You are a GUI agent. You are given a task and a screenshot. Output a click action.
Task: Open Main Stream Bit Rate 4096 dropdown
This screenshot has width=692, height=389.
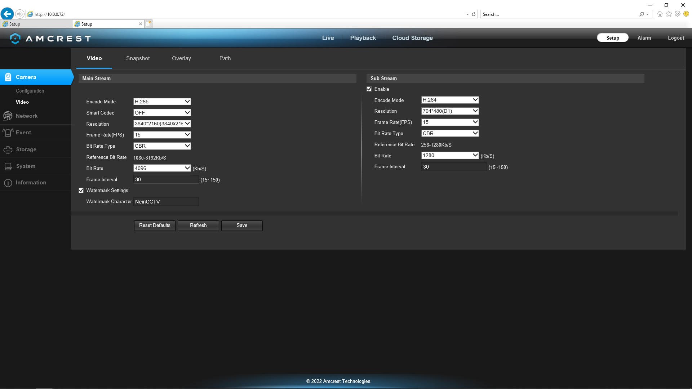pyautogui.click(x=162, y=168)
